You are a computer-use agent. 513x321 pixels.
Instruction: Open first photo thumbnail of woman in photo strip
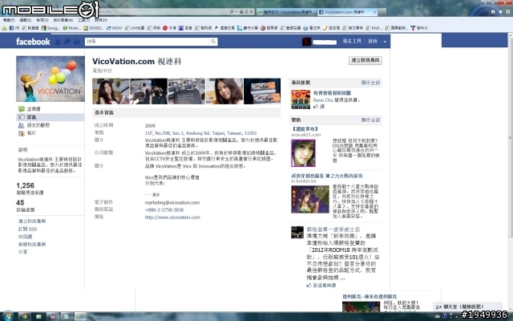111,91
